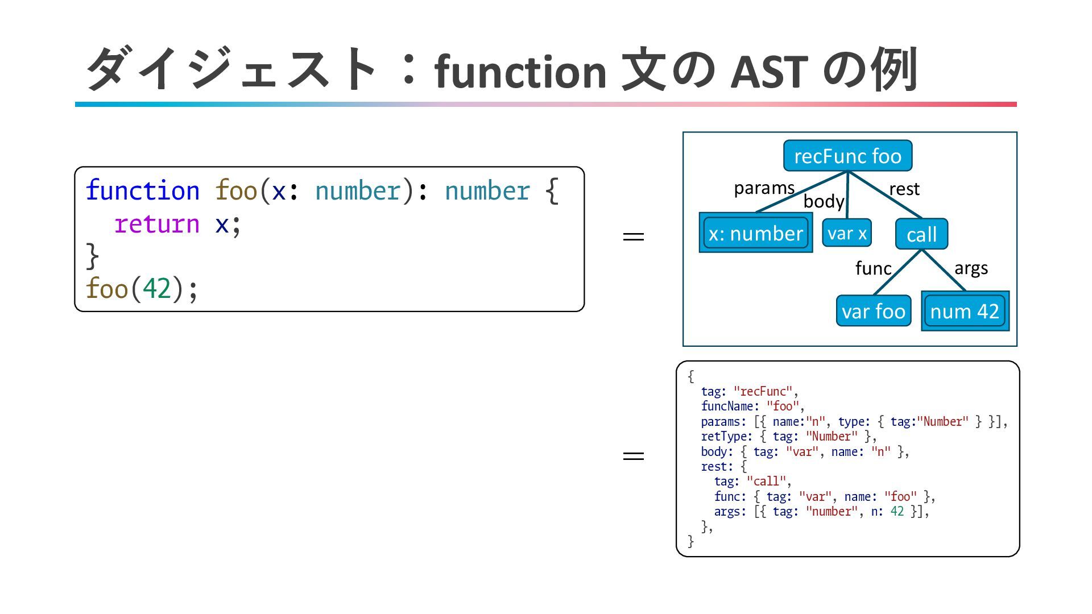Image resolution: width=1092 pixels, height=614 pixels.
Task: Click the lower equals sign
Action: 634,456
